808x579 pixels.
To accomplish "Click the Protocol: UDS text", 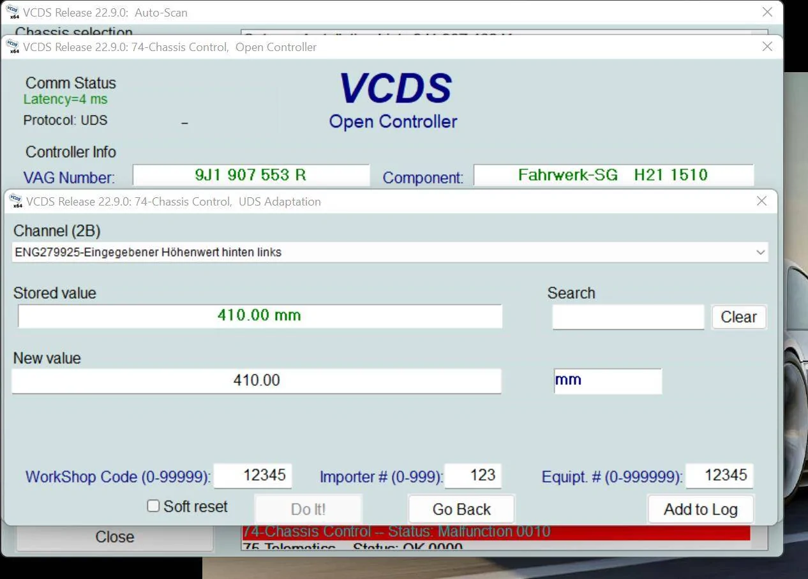I will (x=65, y=120).
